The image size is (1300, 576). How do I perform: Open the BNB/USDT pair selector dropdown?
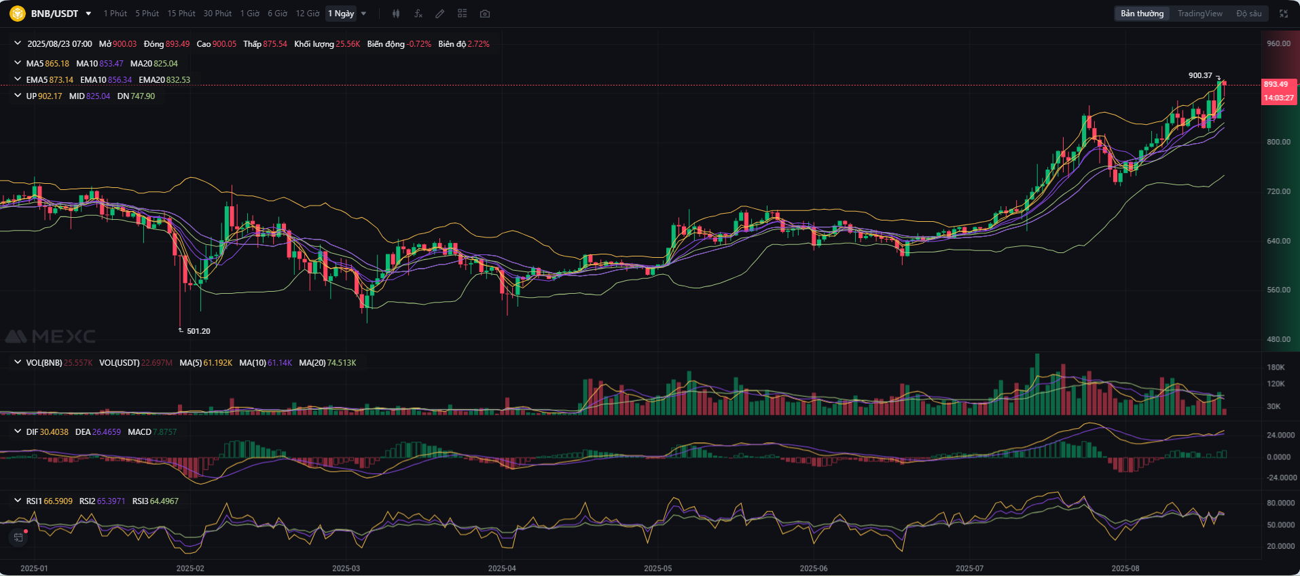point(88,14)
